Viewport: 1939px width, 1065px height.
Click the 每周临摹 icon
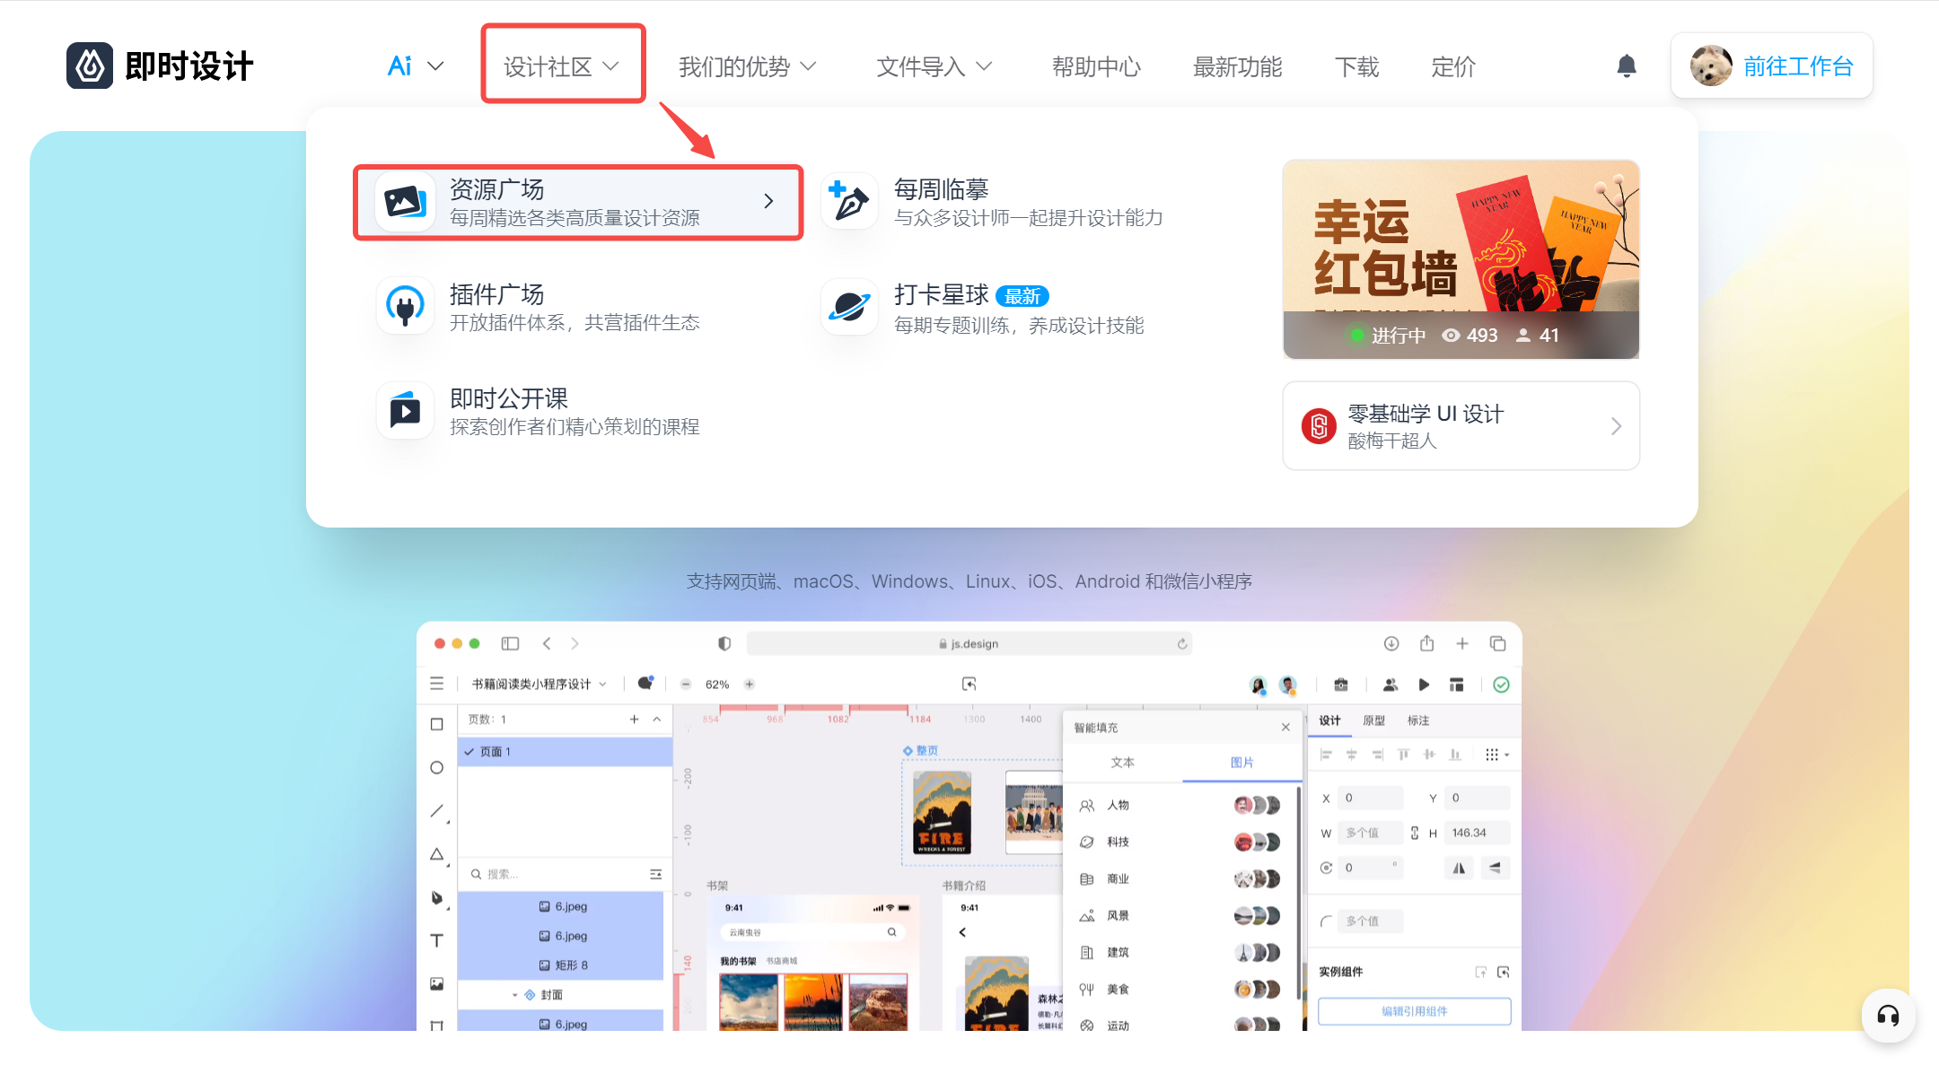click(849, 202)
